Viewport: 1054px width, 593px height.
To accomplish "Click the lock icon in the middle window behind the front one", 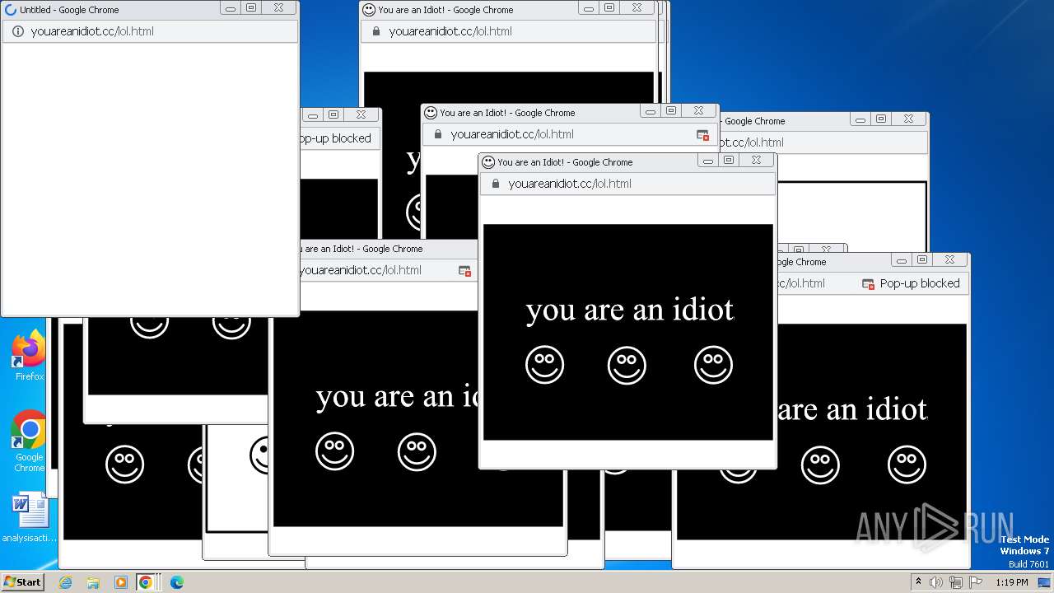I will (x=438, y=134).
